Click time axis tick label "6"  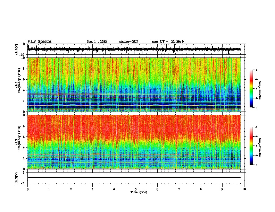coord(158,189)
